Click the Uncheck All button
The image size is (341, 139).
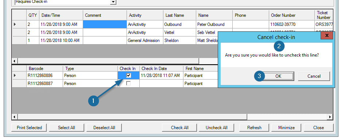(x=217, y=128)
